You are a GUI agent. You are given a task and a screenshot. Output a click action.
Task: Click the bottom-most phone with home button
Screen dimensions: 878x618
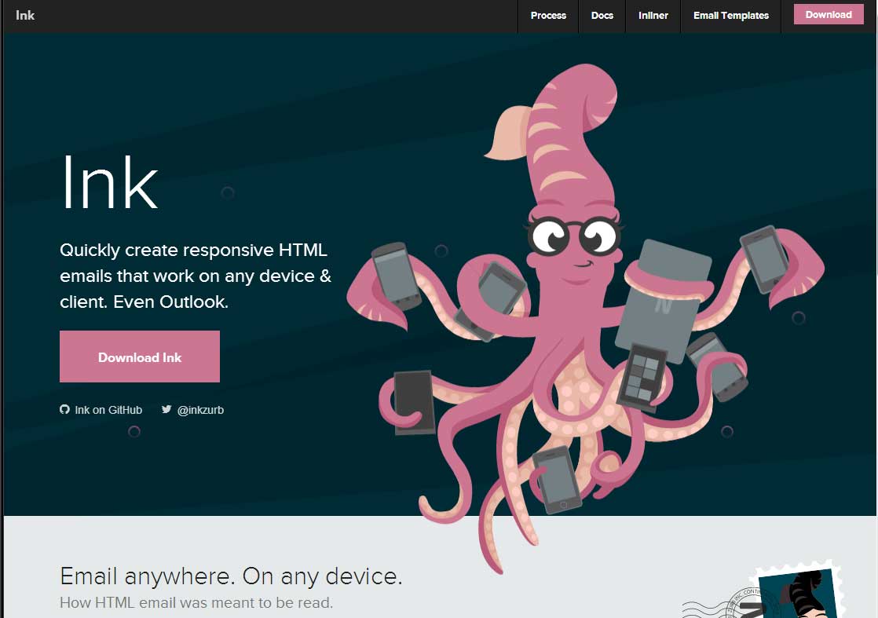click(558, 480)
